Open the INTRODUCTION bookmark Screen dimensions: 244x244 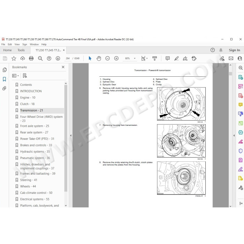click(31, 91)
